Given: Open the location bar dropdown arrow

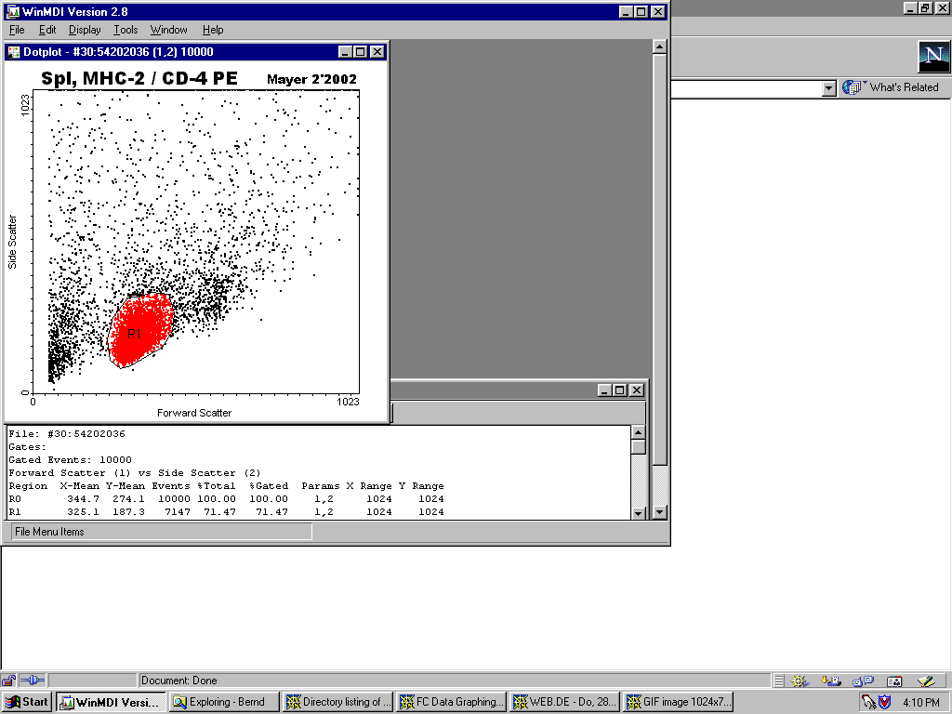Looking at the screenshot, I should (x=829, y=88).
